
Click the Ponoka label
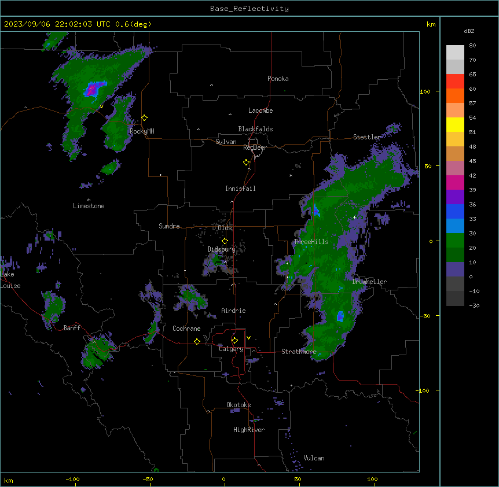coord(278,79)
